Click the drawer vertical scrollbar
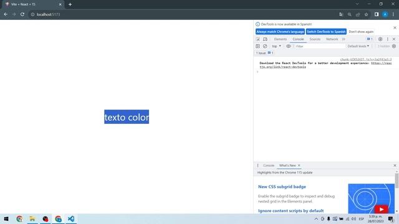Viewport: 399px width, 224px height. tap(397, 181)
